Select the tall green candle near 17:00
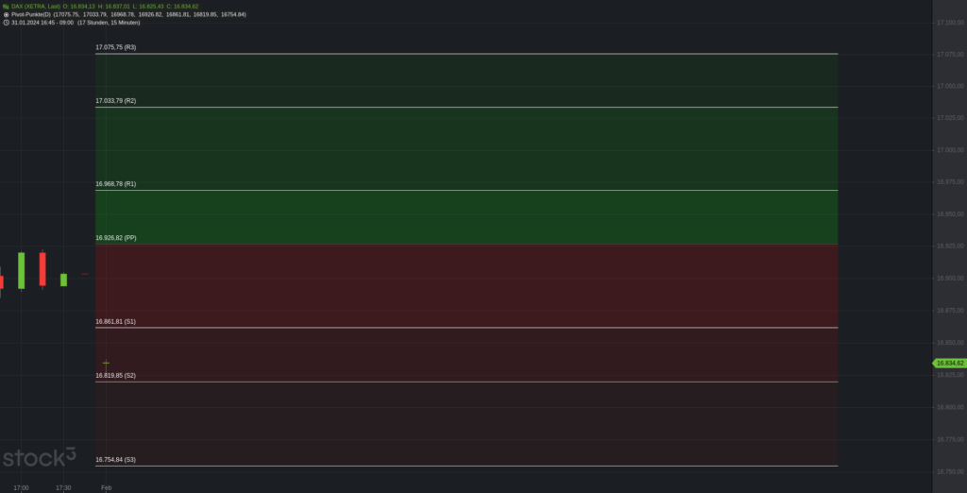The image size is (967, 493). click(x=21, y=270)
